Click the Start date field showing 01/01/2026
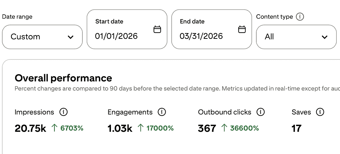 tap(116, 36)
